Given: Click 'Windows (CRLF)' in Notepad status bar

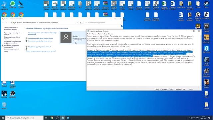Looking at the screenshot, I should point(180,89).
